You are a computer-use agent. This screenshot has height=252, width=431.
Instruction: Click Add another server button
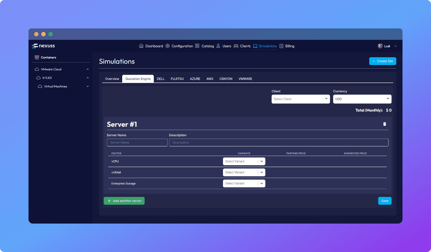124,201
